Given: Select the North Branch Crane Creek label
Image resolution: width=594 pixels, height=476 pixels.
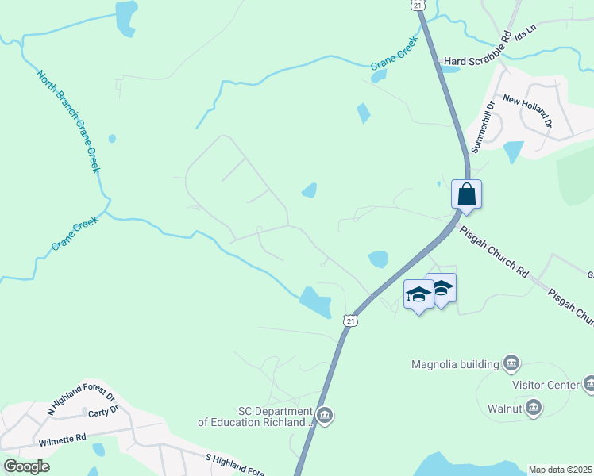Looking at the screenshot, I should (x=69, y=121).
